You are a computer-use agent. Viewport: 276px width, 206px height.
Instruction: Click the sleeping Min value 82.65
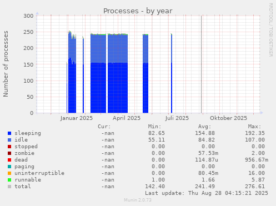point(157,133)
